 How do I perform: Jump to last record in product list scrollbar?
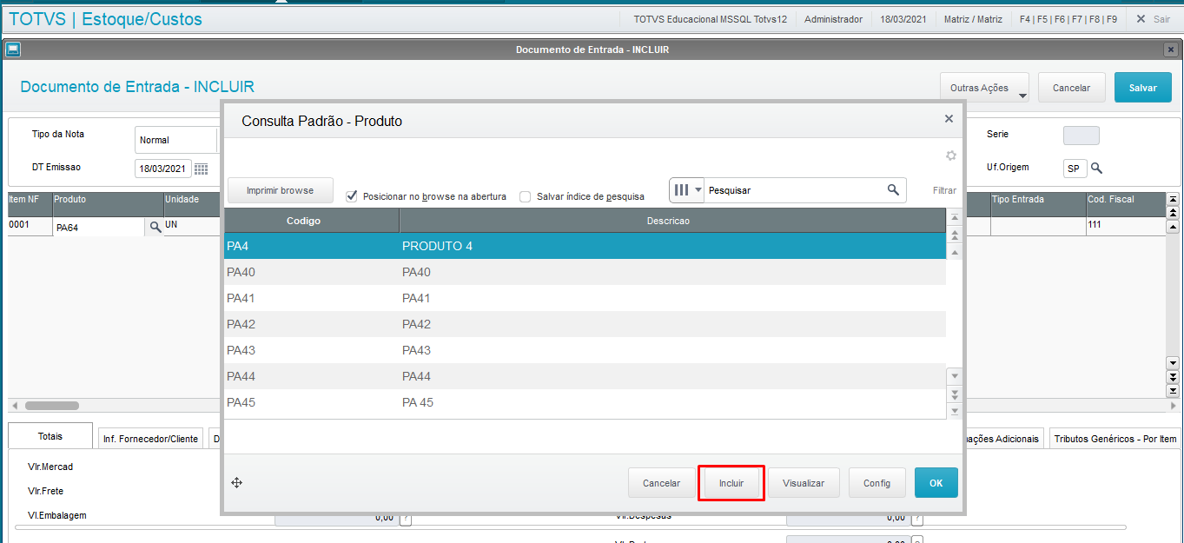[x=956, y=410]
